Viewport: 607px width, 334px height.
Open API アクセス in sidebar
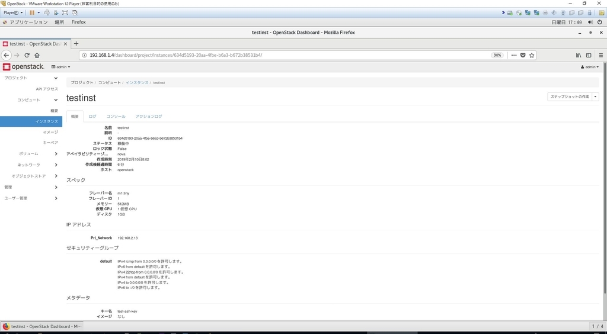pyautogui.click(x=47, y=89)
